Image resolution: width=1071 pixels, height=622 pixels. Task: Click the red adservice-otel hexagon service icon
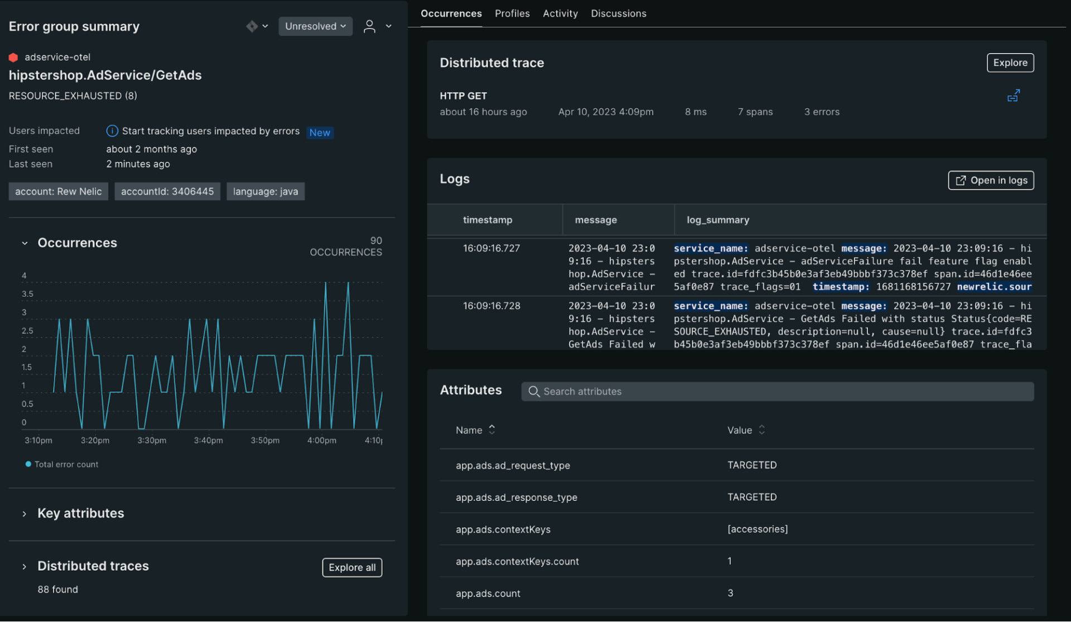click(x=13, y=57)
